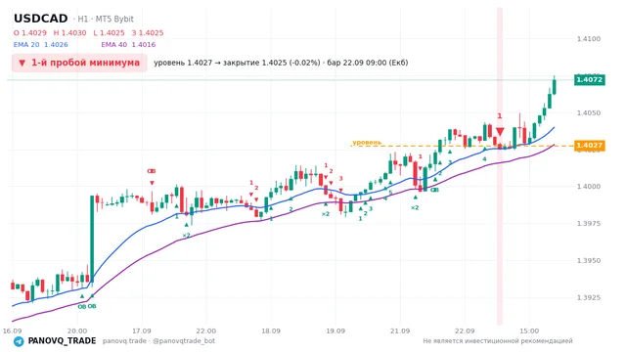The height and width of the screenshot is (352, 626).
Task: Click the high price H 1.4030
Action: point(69,32)
